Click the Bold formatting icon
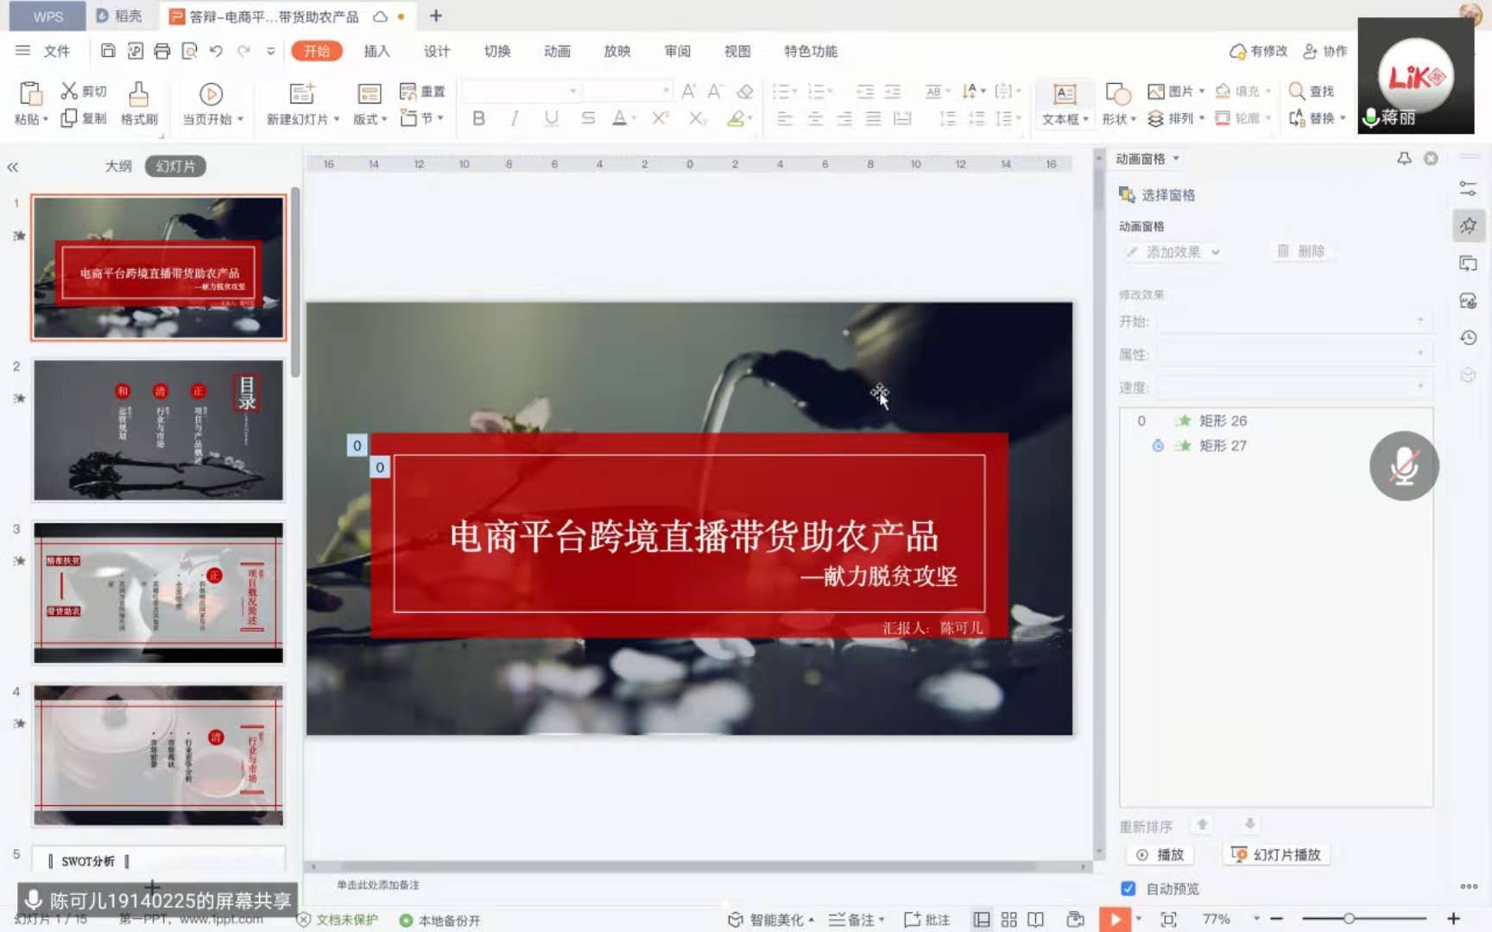The image size is (1492, 932). click(x=478, y=118)
